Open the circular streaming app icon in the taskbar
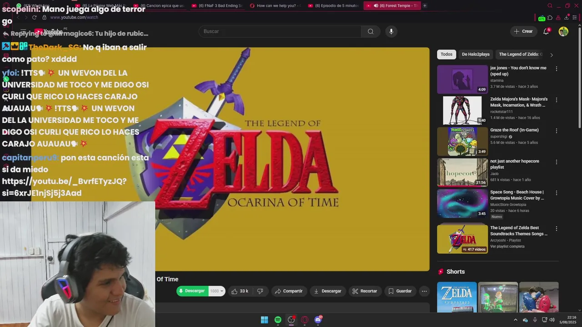The width and height of the screenshot is (582, 327). (x=291, y=320)
